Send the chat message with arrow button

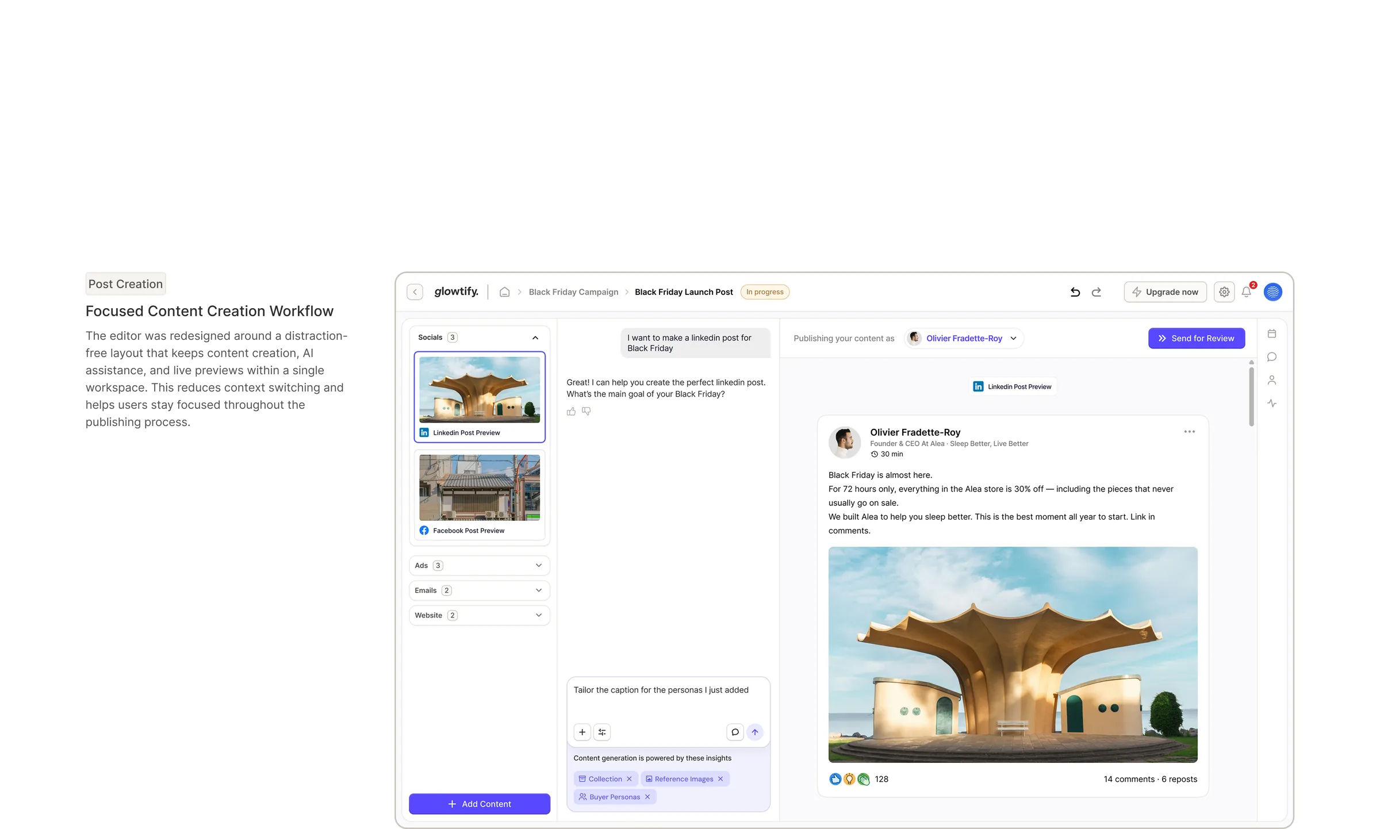tap(755, 732)
